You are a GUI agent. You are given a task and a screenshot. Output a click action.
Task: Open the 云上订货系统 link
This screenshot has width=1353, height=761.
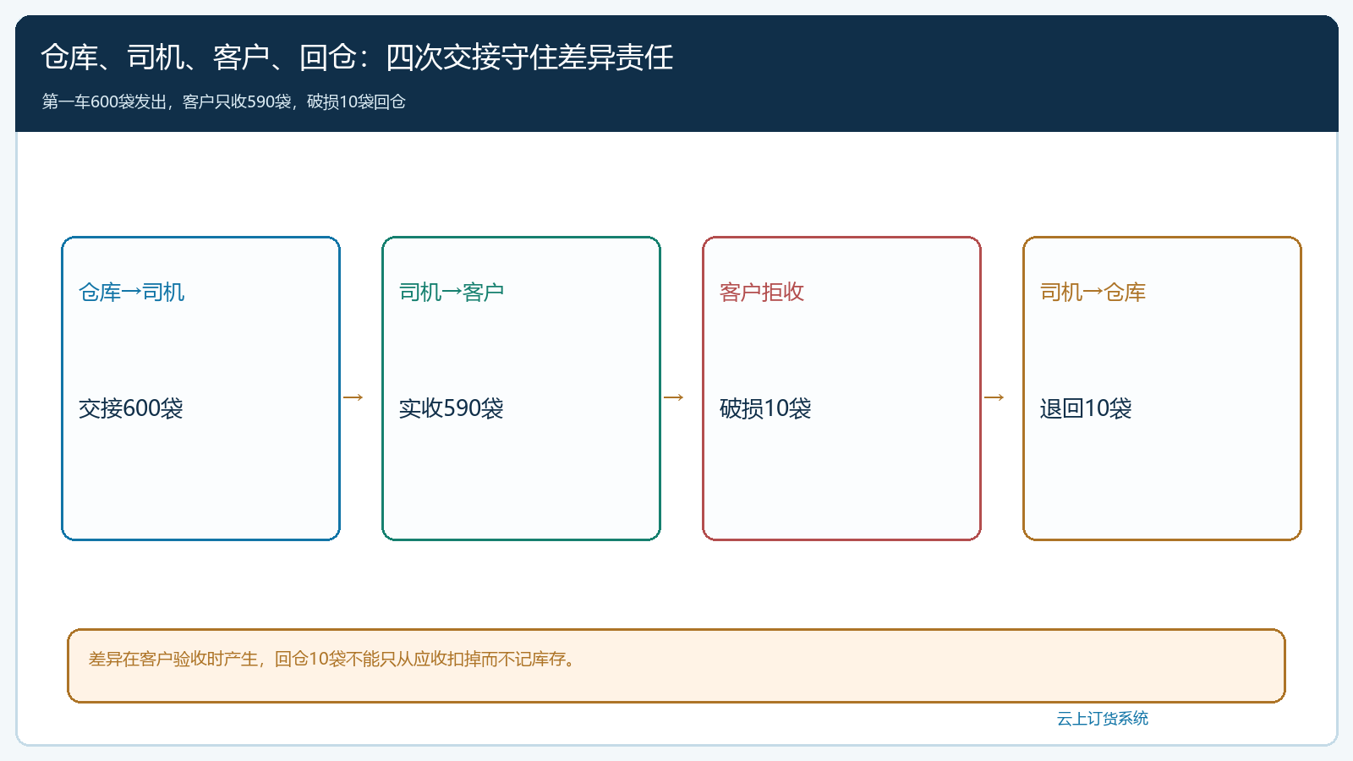tap(1103, 719)
